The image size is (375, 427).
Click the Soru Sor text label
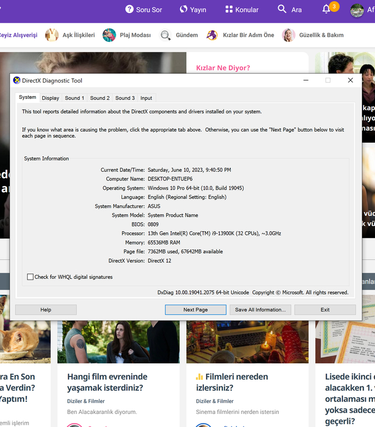click(x=149, y=10)
